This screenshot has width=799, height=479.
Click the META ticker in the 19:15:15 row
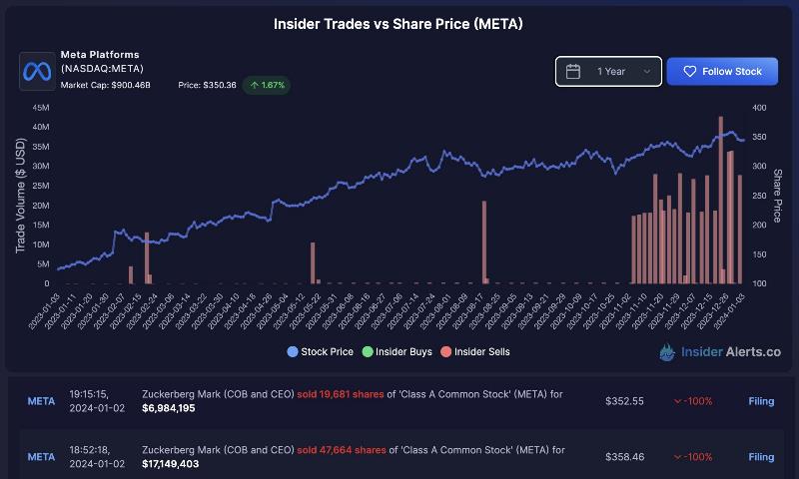(41, 401)
